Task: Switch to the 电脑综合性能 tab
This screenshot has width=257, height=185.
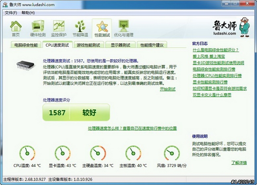Action: point(26,45)
